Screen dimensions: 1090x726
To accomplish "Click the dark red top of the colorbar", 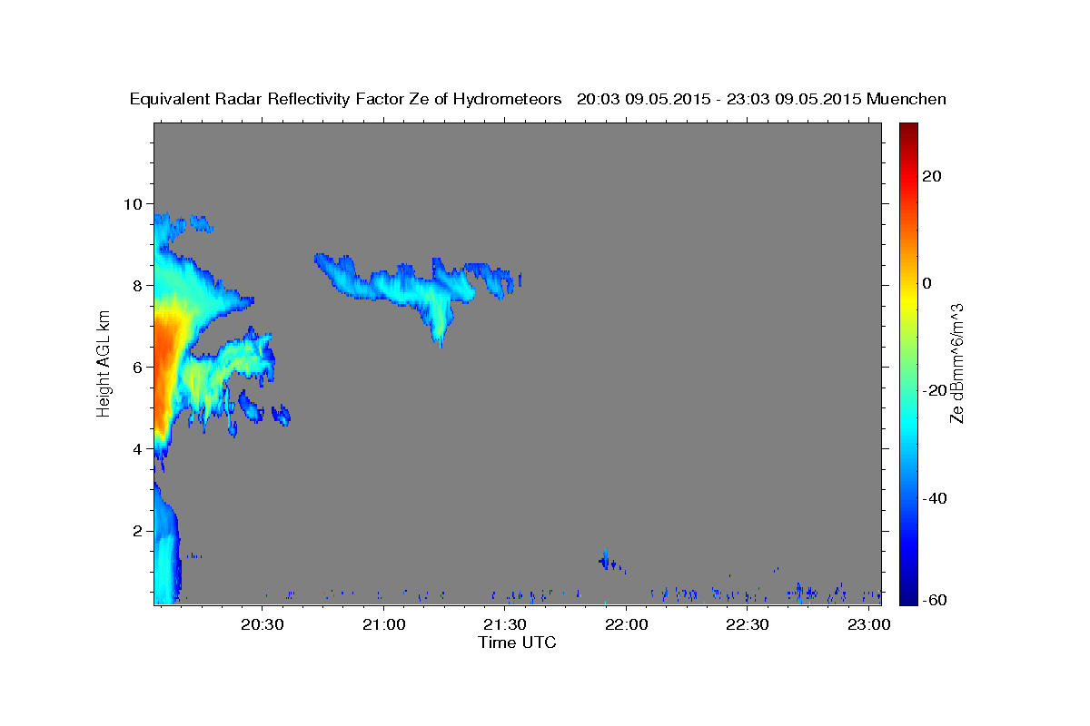I will [907, 134].
